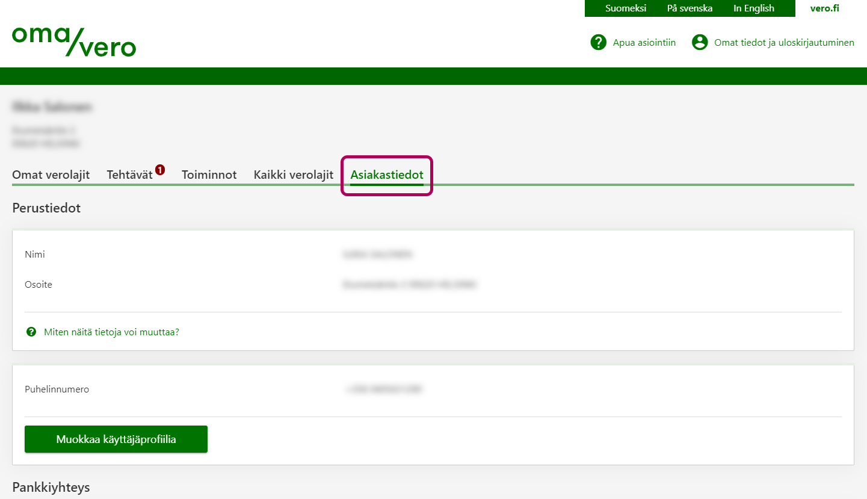Switch language to In English

pyautogui.click(x=753, y=8)
